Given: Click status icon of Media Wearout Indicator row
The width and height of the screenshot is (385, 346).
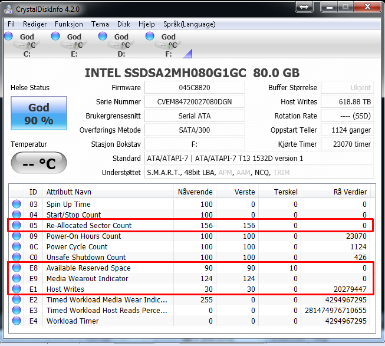Looking at the screenshot, I should click(x=17, y=278).
